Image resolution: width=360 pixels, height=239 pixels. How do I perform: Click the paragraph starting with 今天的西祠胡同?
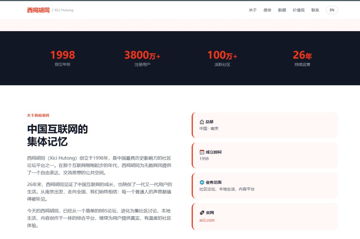click(x=99, y=218)
